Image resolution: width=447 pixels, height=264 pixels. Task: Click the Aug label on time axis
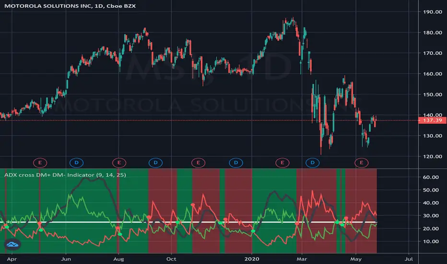(118, 259)
